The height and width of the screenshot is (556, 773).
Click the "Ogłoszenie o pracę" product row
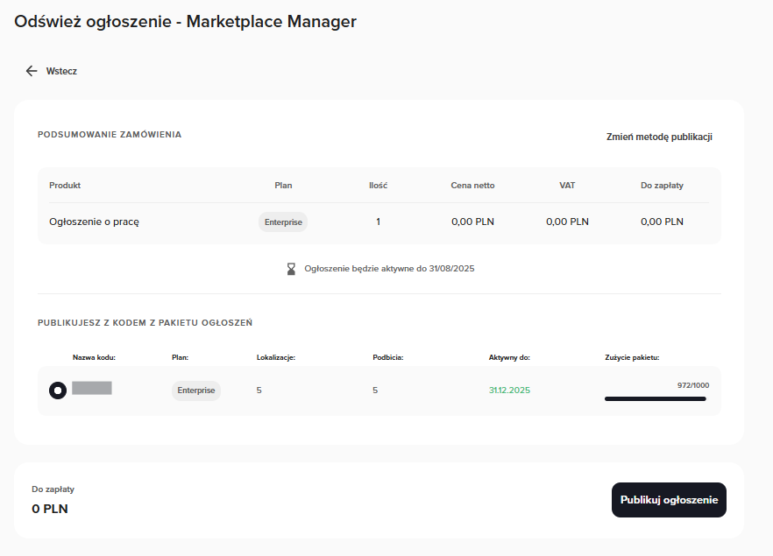click(x=94, y=222)
